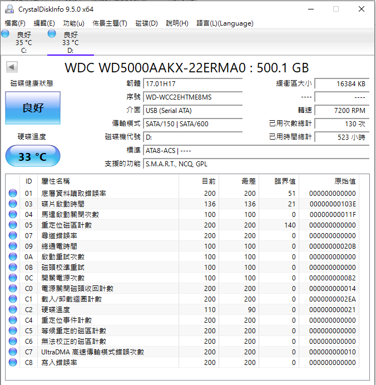Click status orb of attribute C4 重定位事件計數

[x=13, y=320]
